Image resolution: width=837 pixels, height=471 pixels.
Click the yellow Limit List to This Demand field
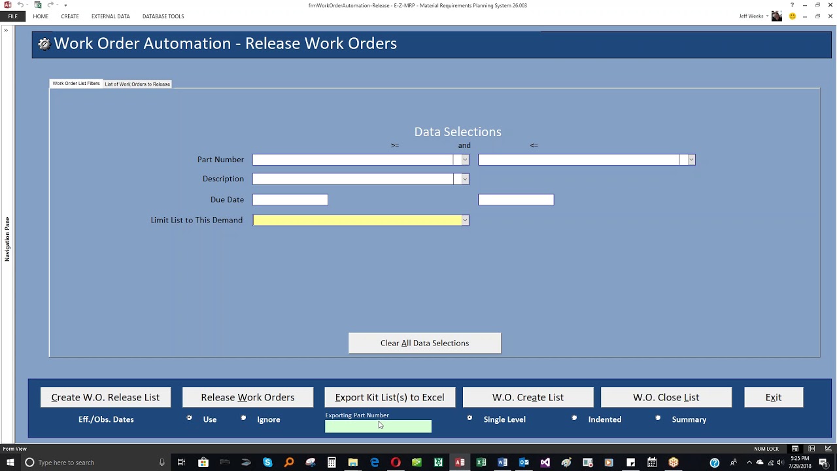pyautogui.click(x=357, y=220)
